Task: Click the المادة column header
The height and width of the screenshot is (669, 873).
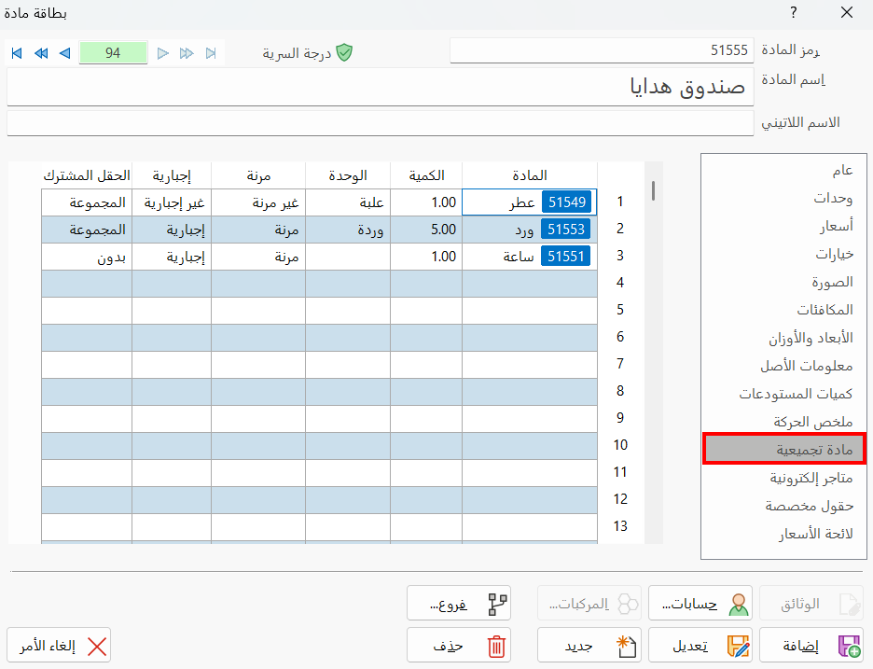Action: 530,176
